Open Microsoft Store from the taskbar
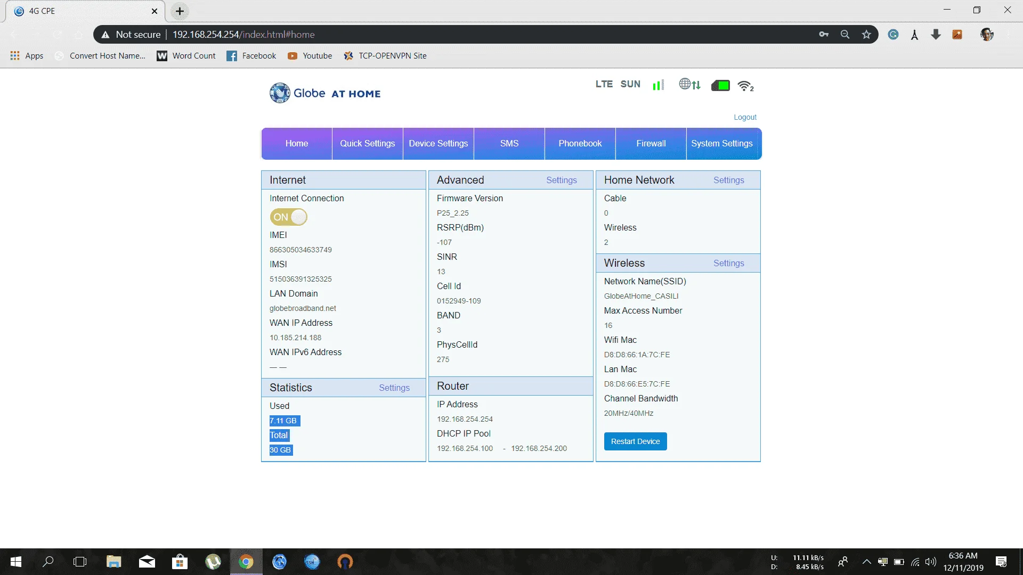This screenshot has height=575, width=1023. (180, 562)
